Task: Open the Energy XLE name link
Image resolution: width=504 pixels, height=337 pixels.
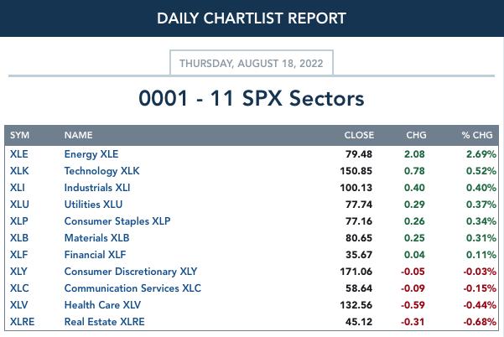Action: click(91, 154)
